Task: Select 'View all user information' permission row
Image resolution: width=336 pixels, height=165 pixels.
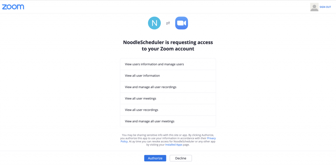Action: pos(168,76)
